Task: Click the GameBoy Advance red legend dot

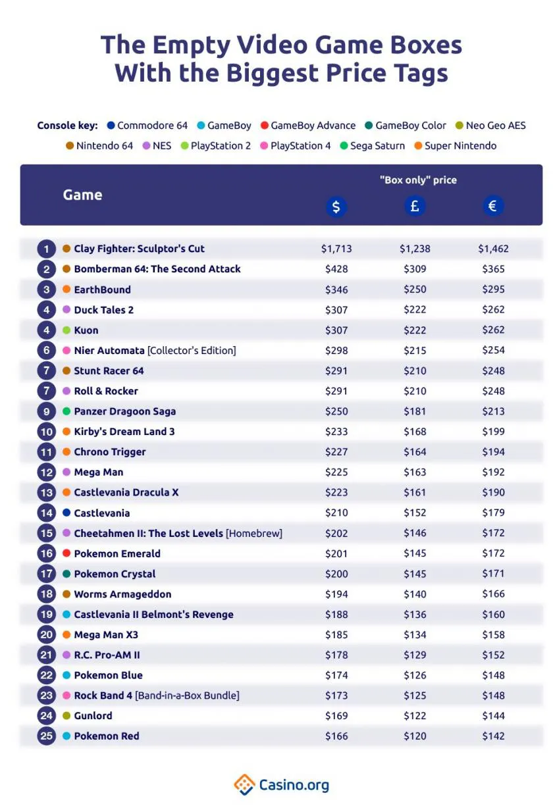Action: click(x=265, y=126)
